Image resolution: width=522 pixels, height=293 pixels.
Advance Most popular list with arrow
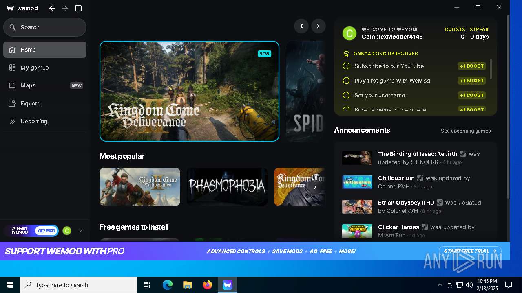(315, 187)
